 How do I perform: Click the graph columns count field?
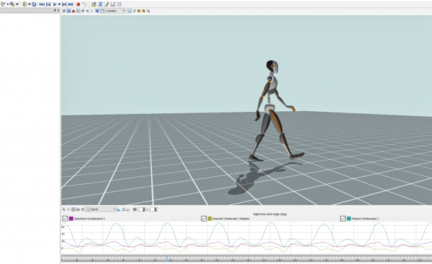tap(153, 209)
